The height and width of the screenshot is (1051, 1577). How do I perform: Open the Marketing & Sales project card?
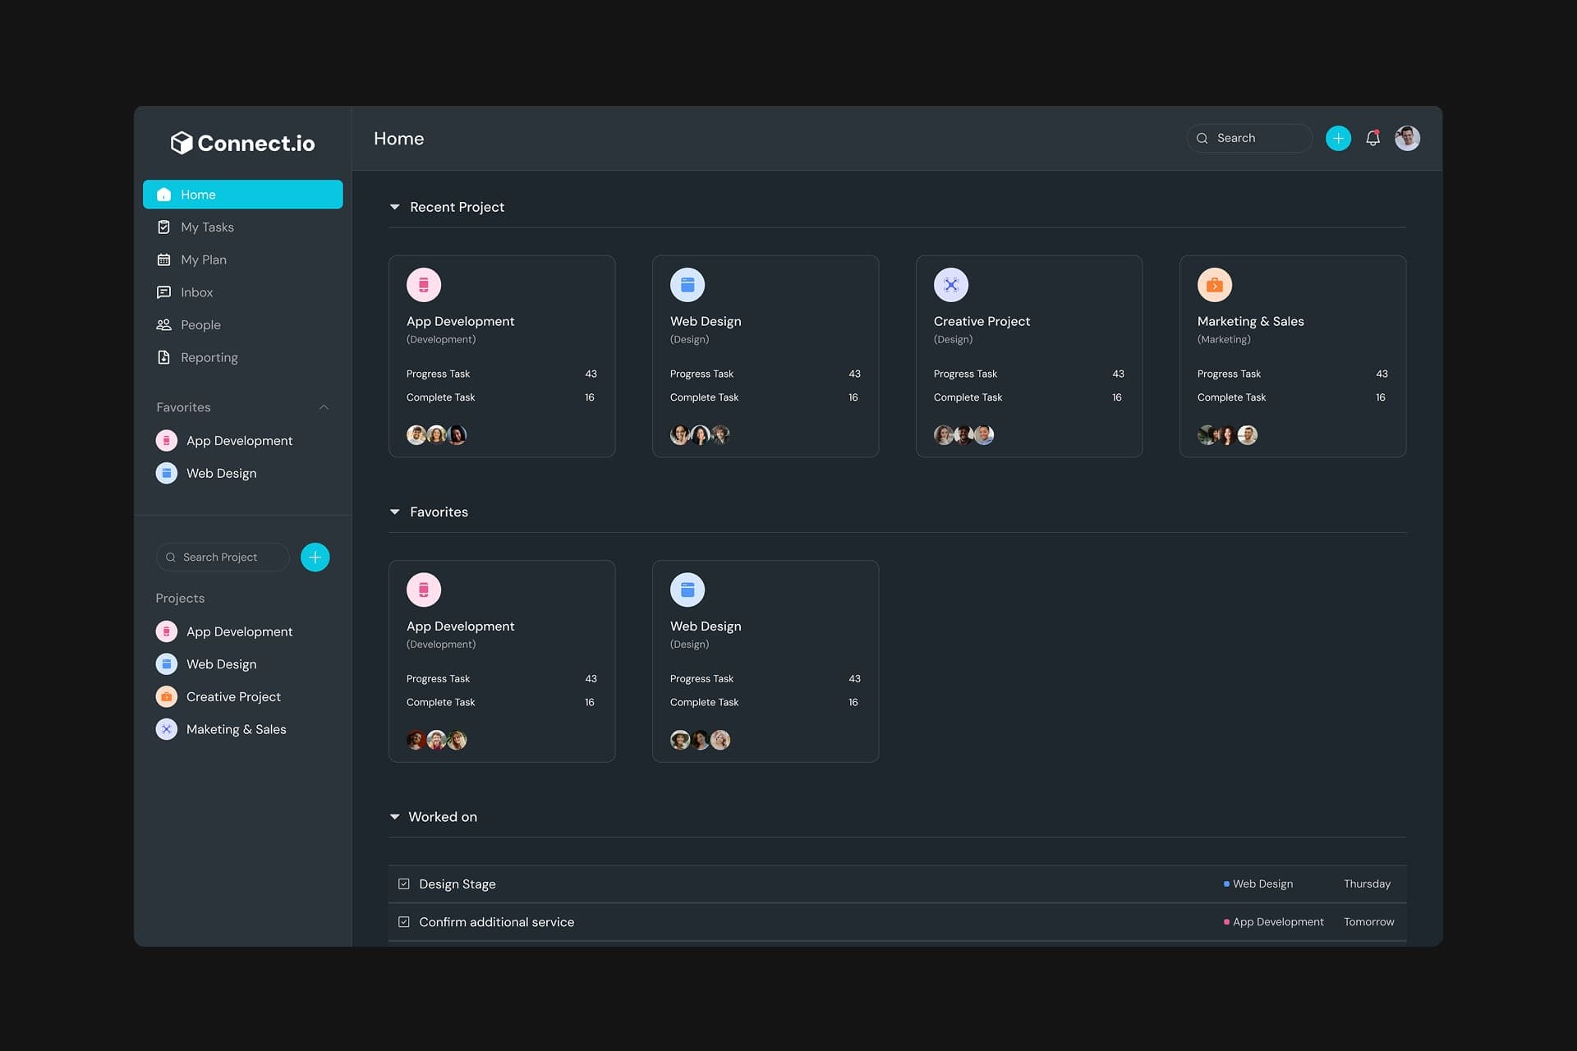pos(1292,356)
